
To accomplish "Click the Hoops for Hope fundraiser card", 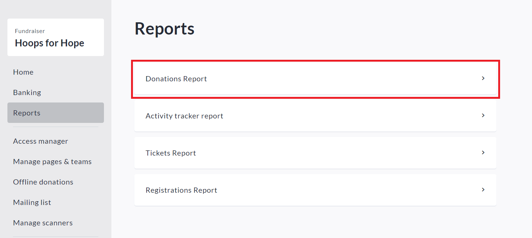I will click(x=55, y=37).
